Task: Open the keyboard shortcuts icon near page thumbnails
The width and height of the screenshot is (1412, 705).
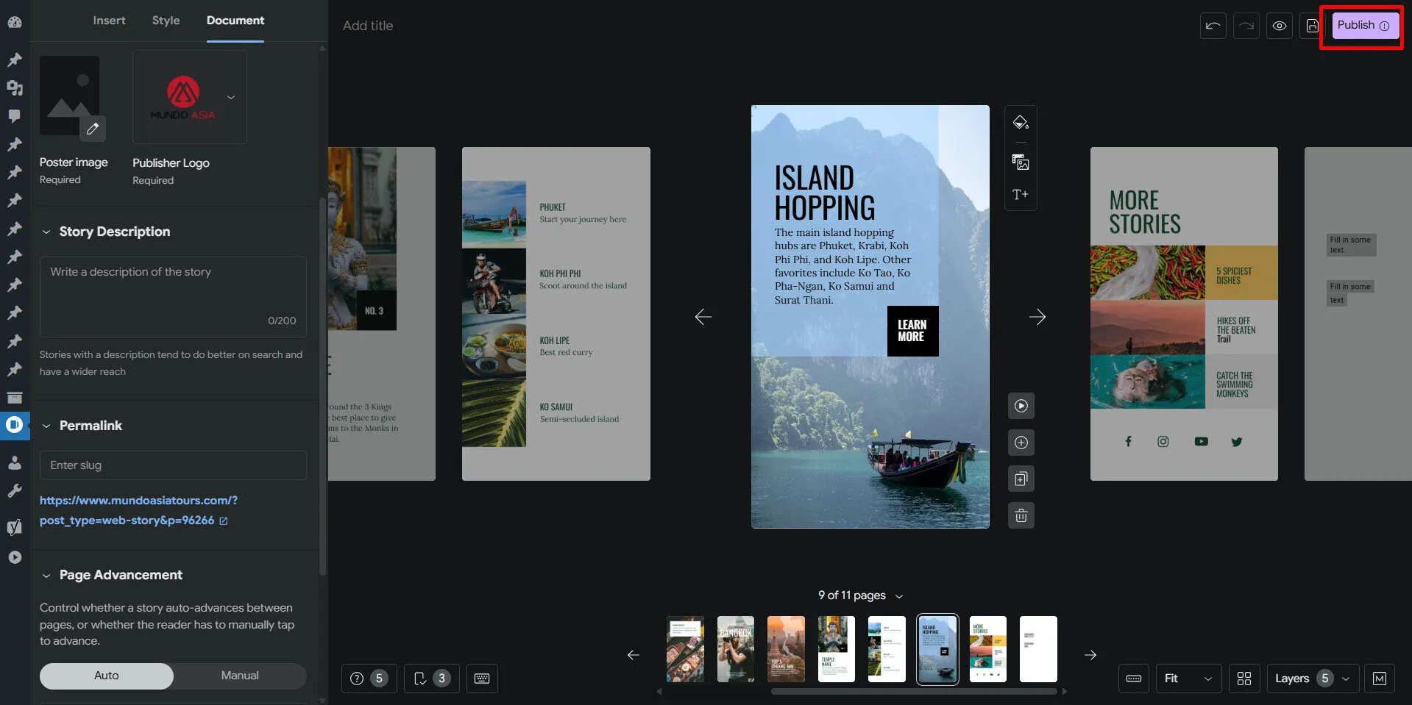Action: click(482, 678)
